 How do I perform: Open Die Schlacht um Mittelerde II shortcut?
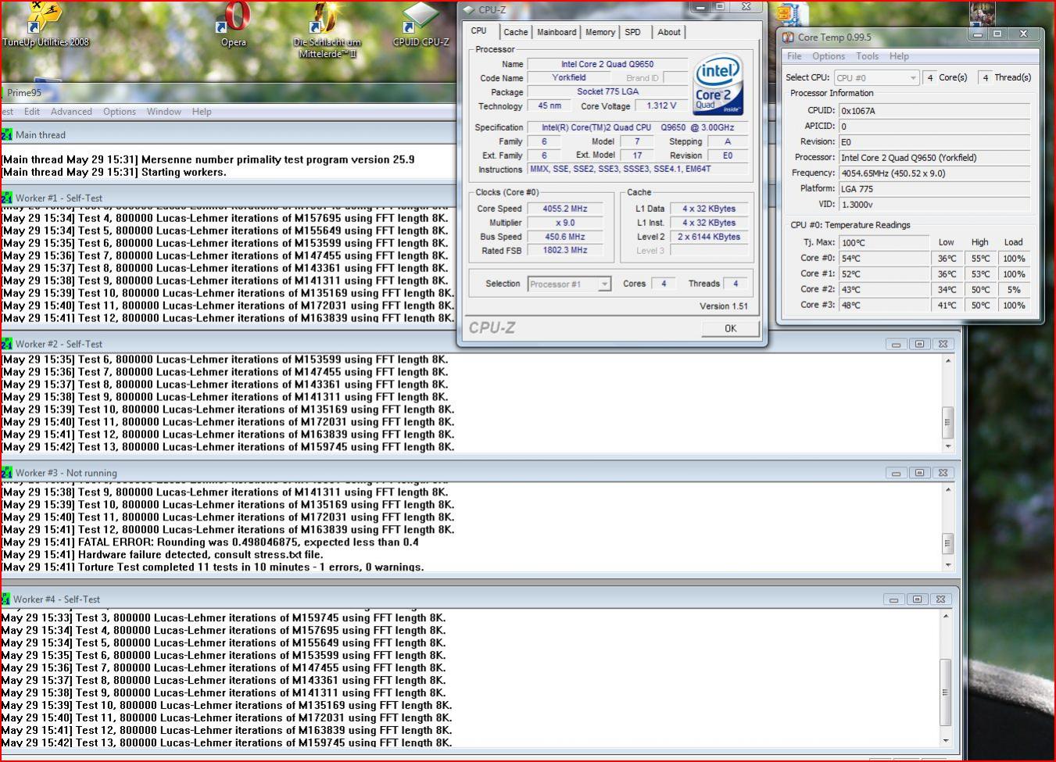[327, 30]
